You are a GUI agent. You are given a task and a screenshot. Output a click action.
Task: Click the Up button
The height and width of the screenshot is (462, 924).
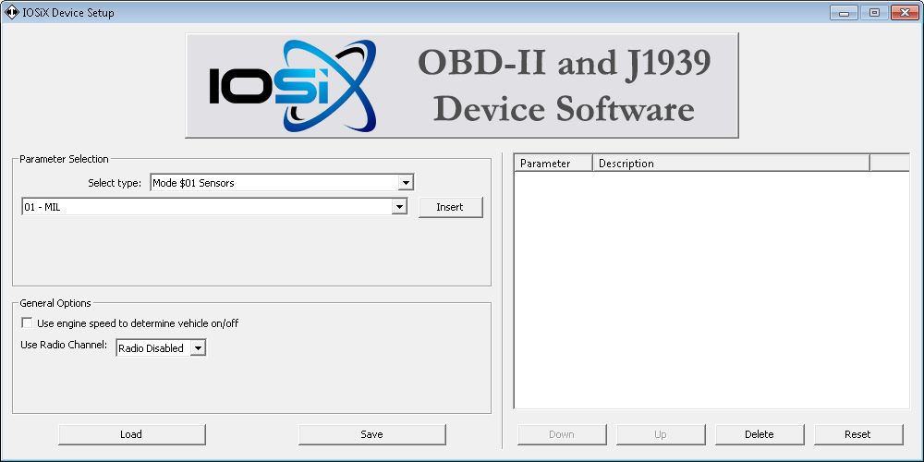click(661, 434)
